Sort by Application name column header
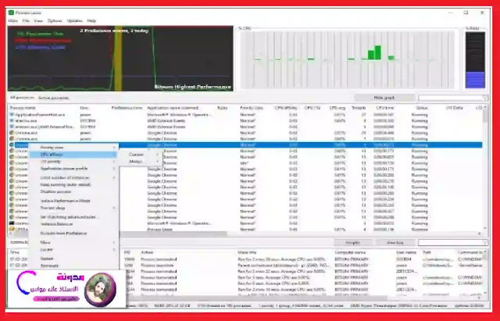The image size is (500, 321). (173, 108)
